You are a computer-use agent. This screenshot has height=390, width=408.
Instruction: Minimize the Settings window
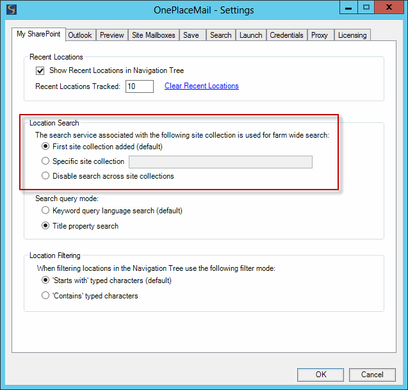pos(348,8)
